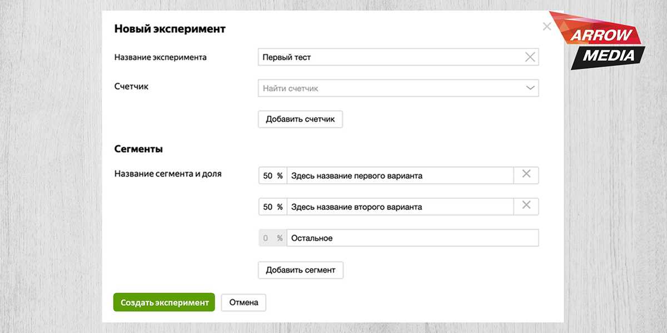Delete the second variant segment
The height and width of the screenshot is (333, 667).
(x=526, y=206)
